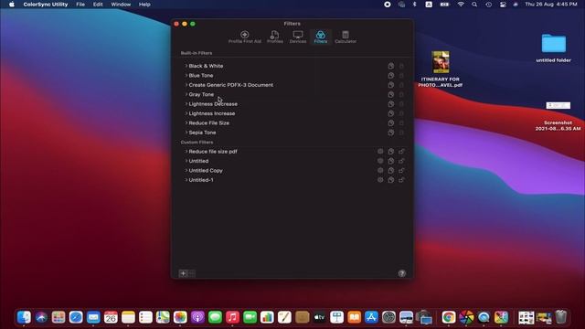
Task: Duplicate the Reduce File Size filter
Action: point(390,123)
